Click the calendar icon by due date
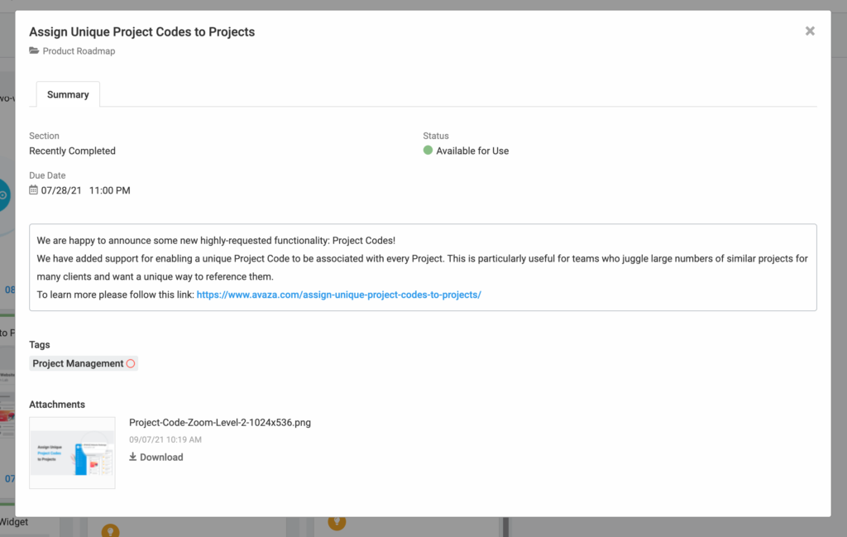This screenshot has height=537, width=847. [x=33, y=190]
